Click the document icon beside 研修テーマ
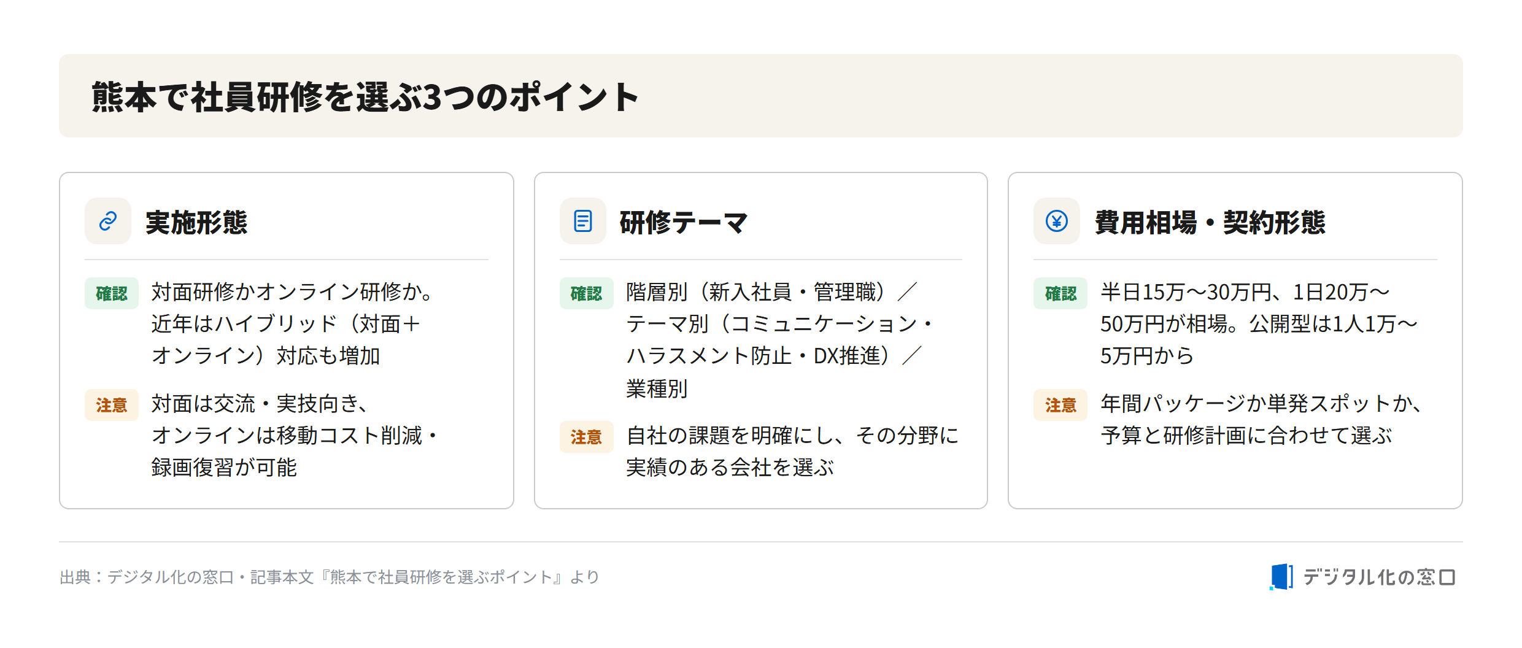Viewport: 1522px width, 648px height. (582, 221)
